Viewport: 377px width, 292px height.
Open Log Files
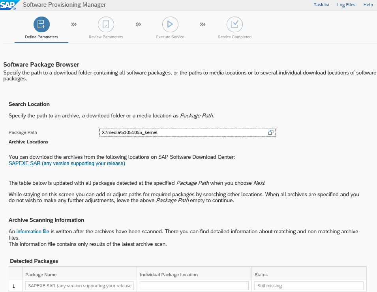pos(346,5)
